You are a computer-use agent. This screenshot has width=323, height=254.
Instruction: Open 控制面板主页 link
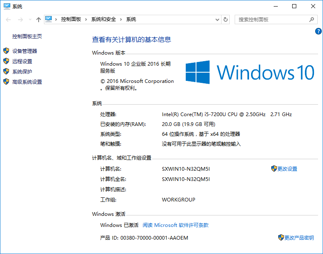(27, 37)
